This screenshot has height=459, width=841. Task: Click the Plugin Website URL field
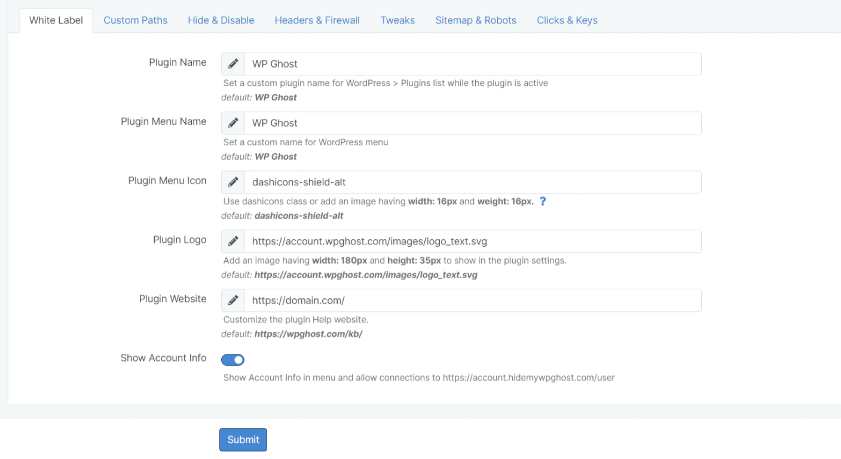click(x=472, y=301)
